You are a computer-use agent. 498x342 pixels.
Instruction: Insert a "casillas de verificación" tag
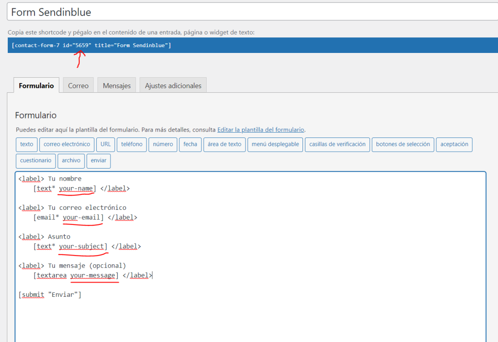338,144
